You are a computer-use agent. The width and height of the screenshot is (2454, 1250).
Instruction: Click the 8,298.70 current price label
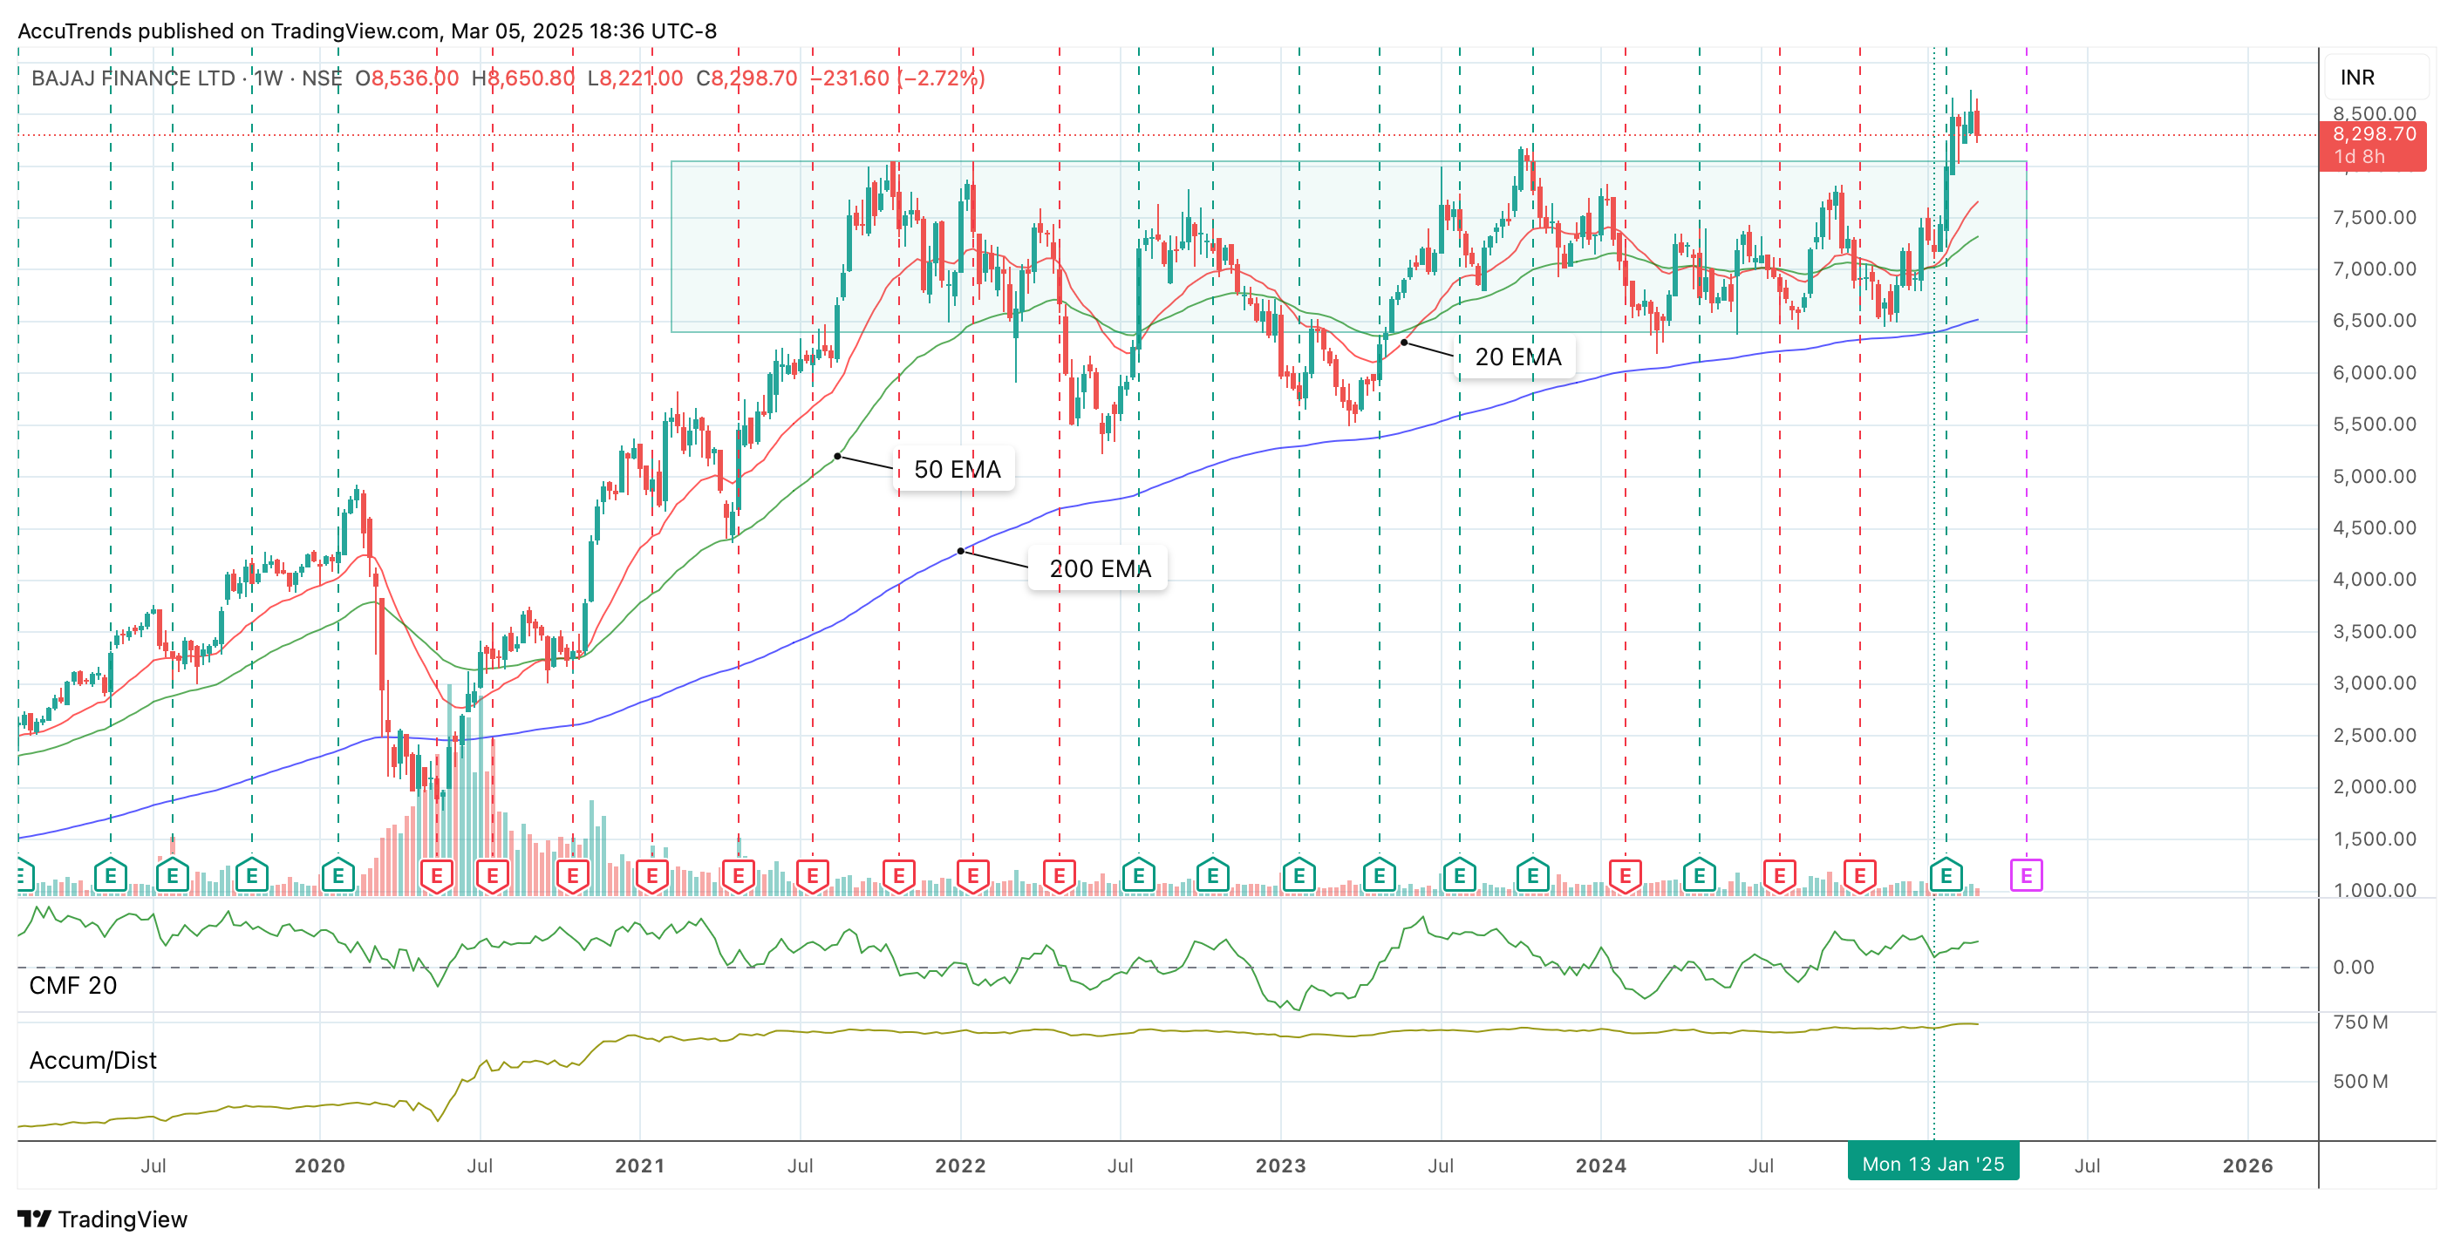(2373, 145)
